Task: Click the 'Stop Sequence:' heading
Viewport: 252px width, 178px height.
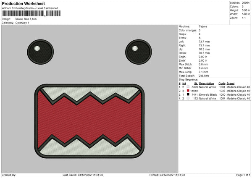Action: coord(188,80)
